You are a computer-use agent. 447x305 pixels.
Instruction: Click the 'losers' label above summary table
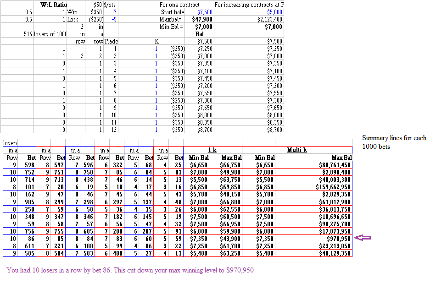(x=10, y=143)
